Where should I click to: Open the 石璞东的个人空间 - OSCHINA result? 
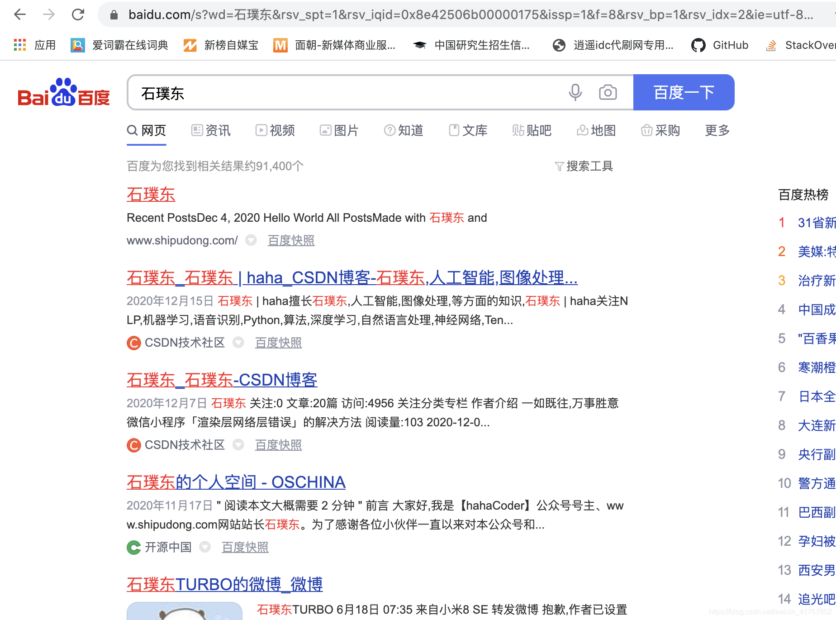[x=236, y=482]
